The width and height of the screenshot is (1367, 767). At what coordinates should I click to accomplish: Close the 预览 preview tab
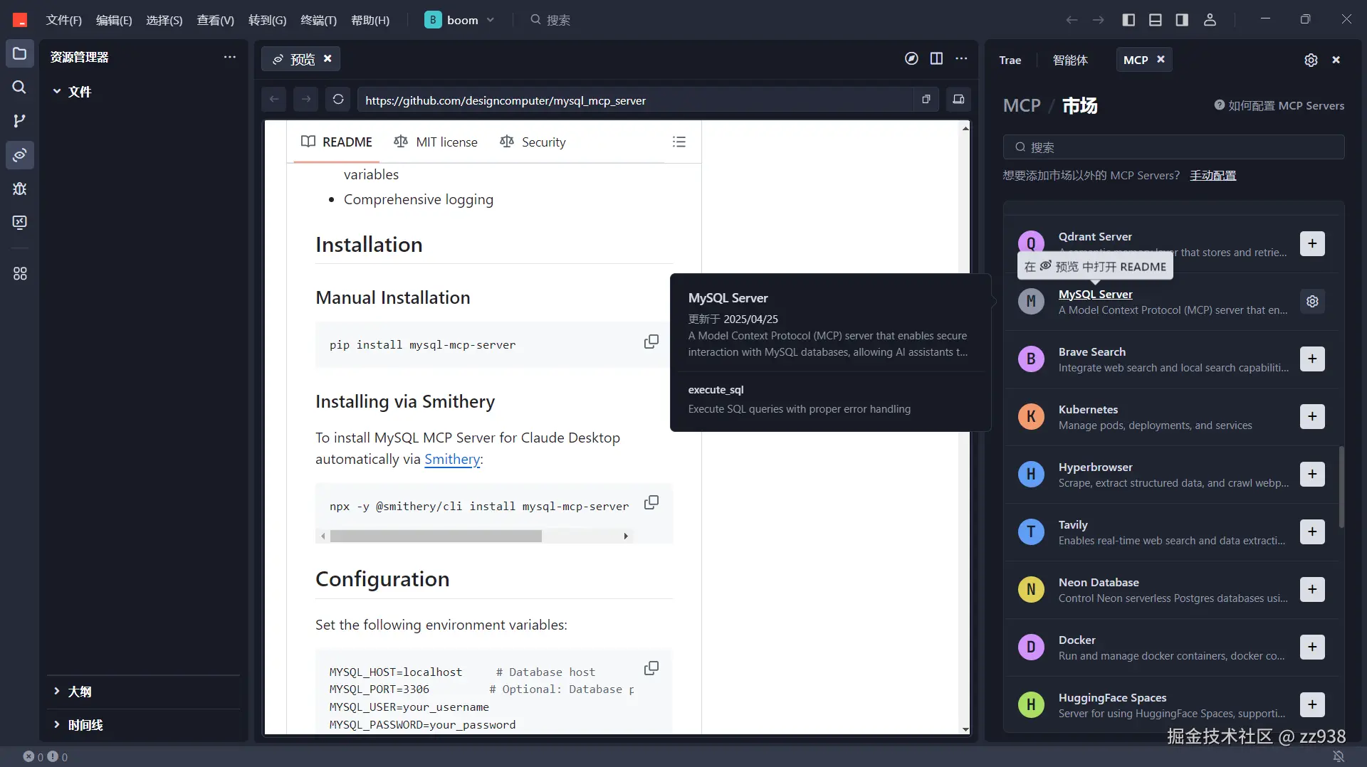click(328, 58)
